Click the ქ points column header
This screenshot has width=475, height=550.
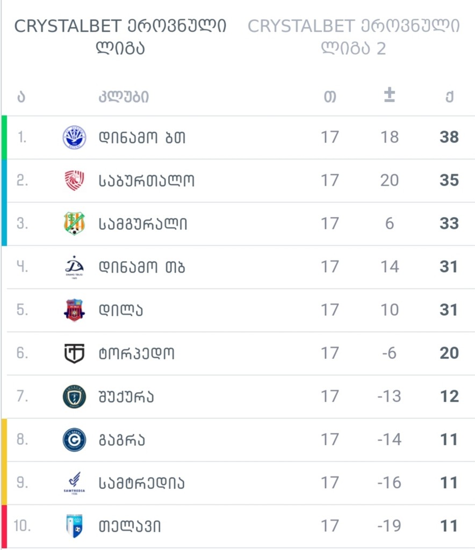449,97
